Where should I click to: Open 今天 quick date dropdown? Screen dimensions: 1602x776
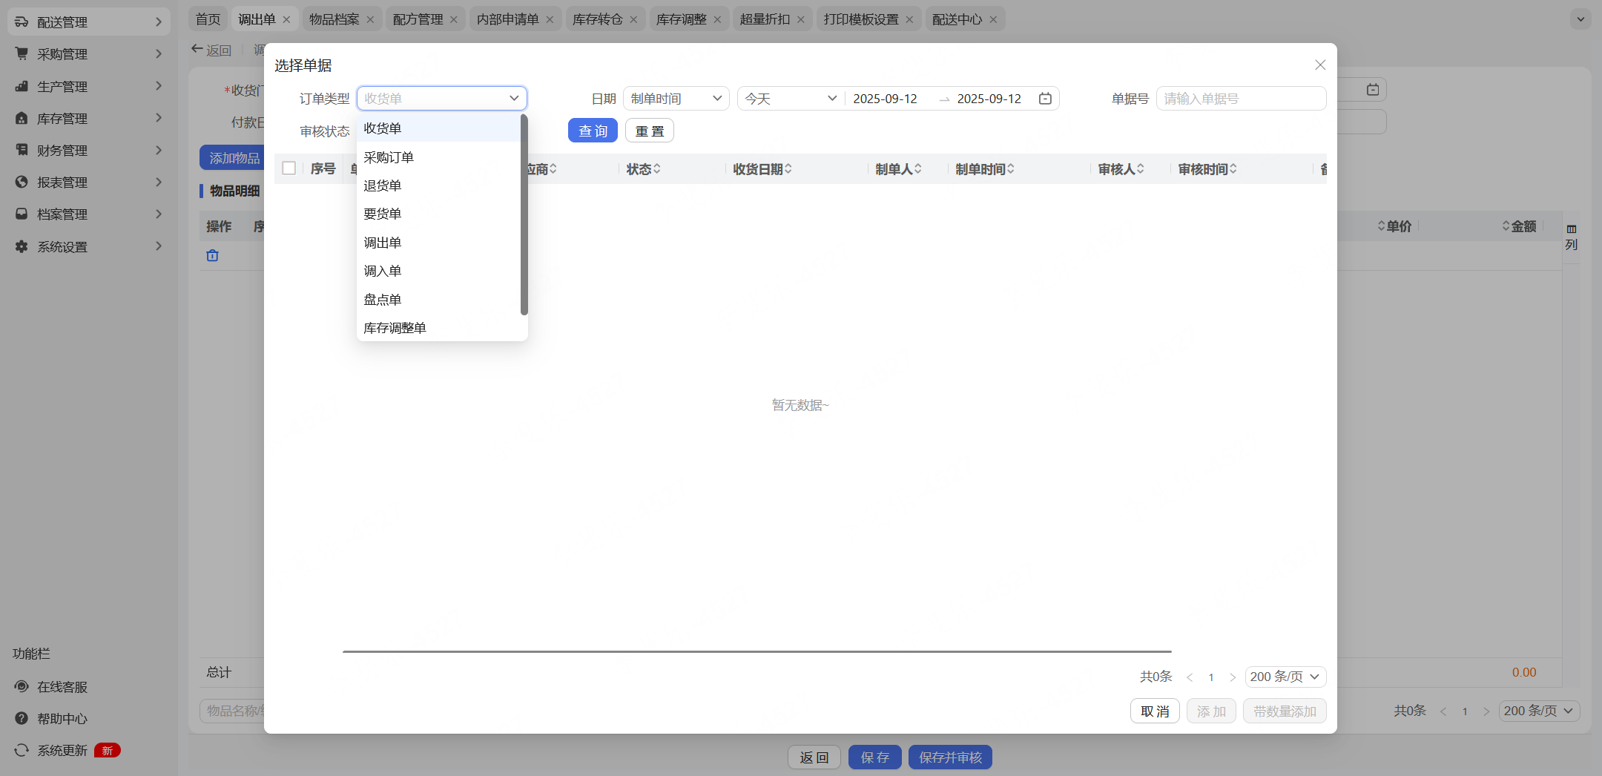click(791, 99)
